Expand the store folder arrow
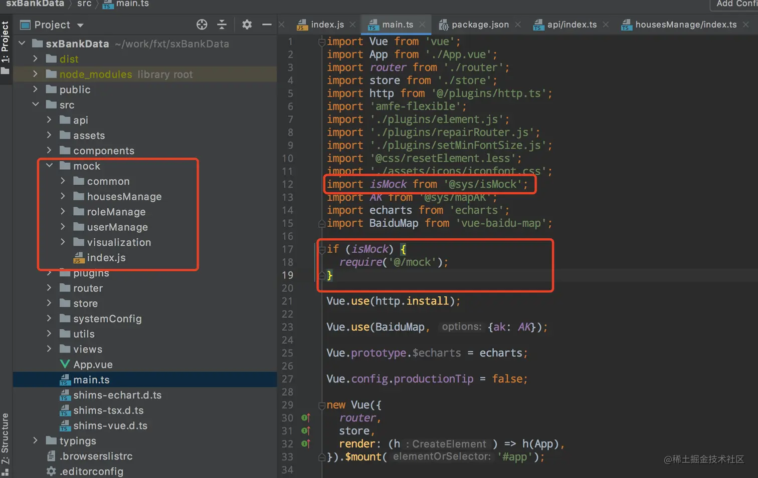Viewport: 758px width, 478px height. (x=49, y=303)
